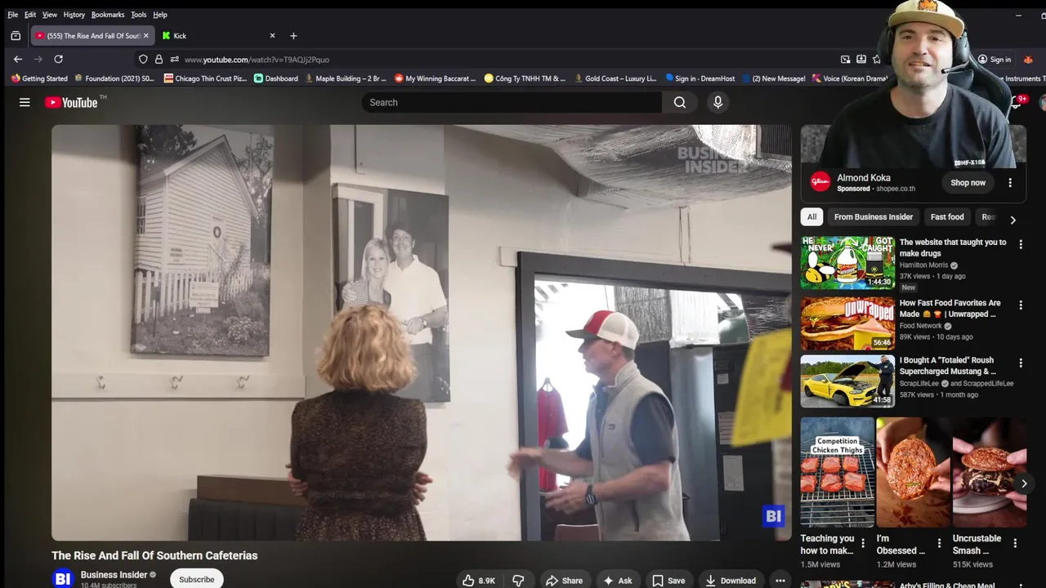The image size is (1046, 588).
Task: Close the Rise And Fall YouTube tab
Action: pyautogui.click(x=145, y=36)
